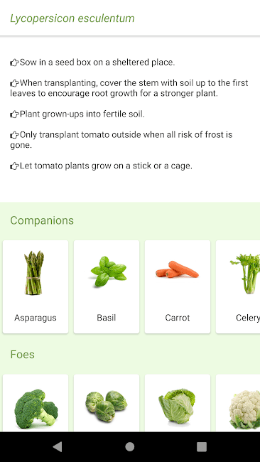Click the orange carrots picture
Viewport: 260px width, 462px height.
[x=178, y=269]
